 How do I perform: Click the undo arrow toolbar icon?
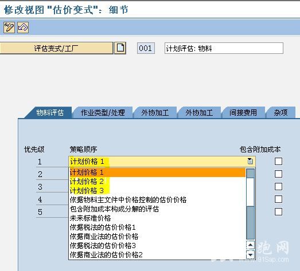coord(23,28)
